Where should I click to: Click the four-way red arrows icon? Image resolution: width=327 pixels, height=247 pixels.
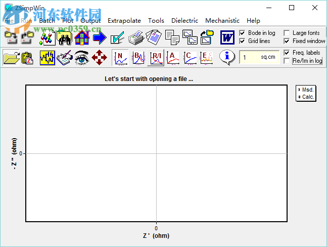pyautogui.click(x=99, y=57)
